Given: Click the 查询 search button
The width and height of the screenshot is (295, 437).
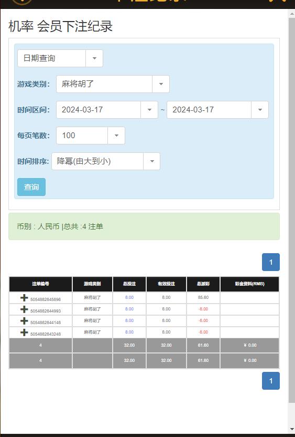Looking at the screenshot, I should [31, 187].
